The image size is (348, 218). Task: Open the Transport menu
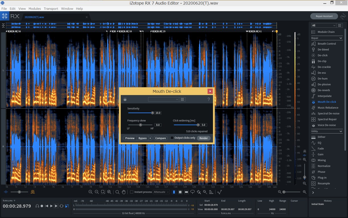pyautogui.click(x=51, y=9)
